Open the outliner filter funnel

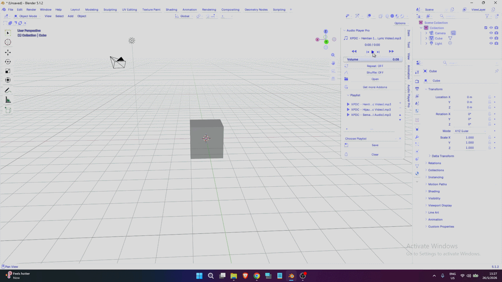point(487,16)
